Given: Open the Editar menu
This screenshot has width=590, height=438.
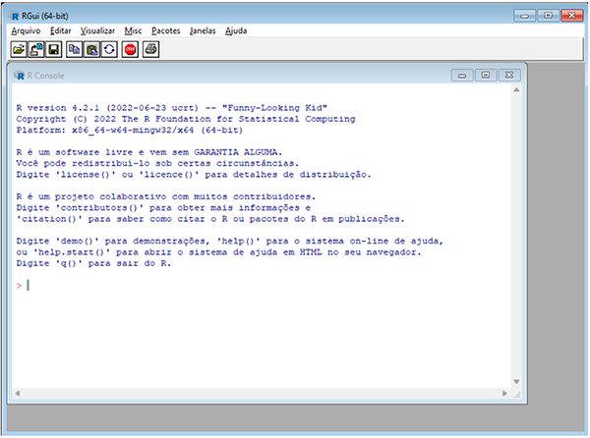Looking at the screenshot, I should point(61,30).
